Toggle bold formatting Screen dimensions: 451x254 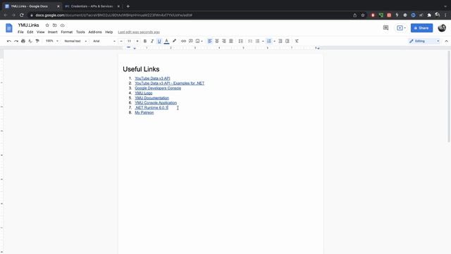click(145, 41)
